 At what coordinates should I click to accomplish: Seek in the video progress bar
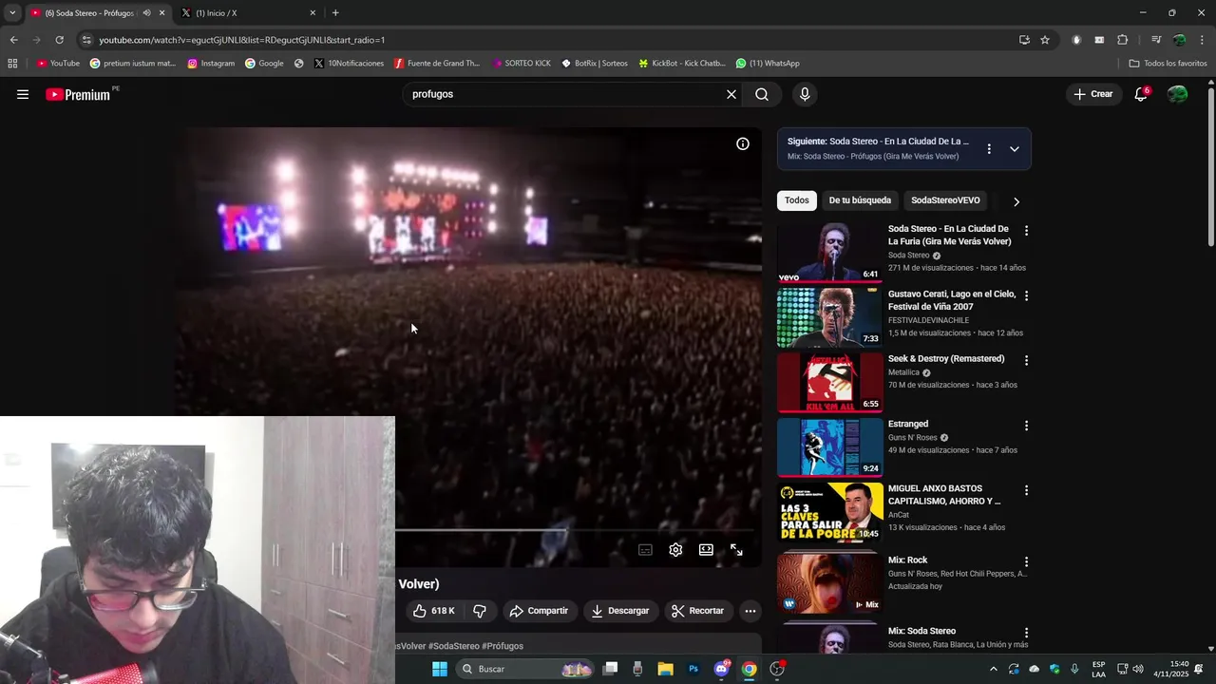coord(575,530)
